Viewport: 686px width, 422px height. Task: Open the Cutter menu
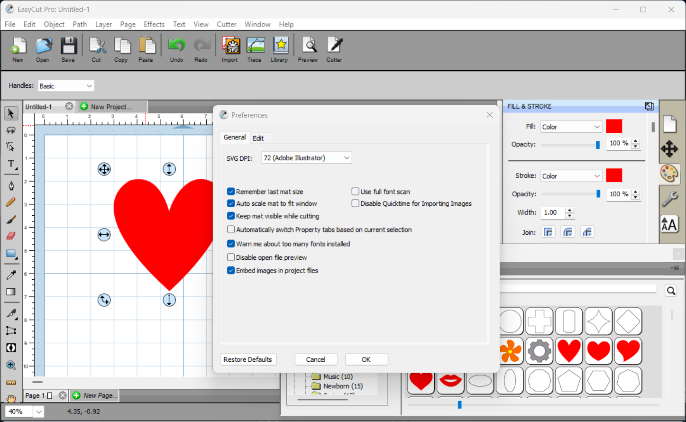pyautogui.click(x=227, y=24)
